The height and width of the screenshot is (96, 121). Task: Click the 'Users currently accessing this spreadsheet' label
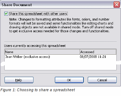click(35, 46)
